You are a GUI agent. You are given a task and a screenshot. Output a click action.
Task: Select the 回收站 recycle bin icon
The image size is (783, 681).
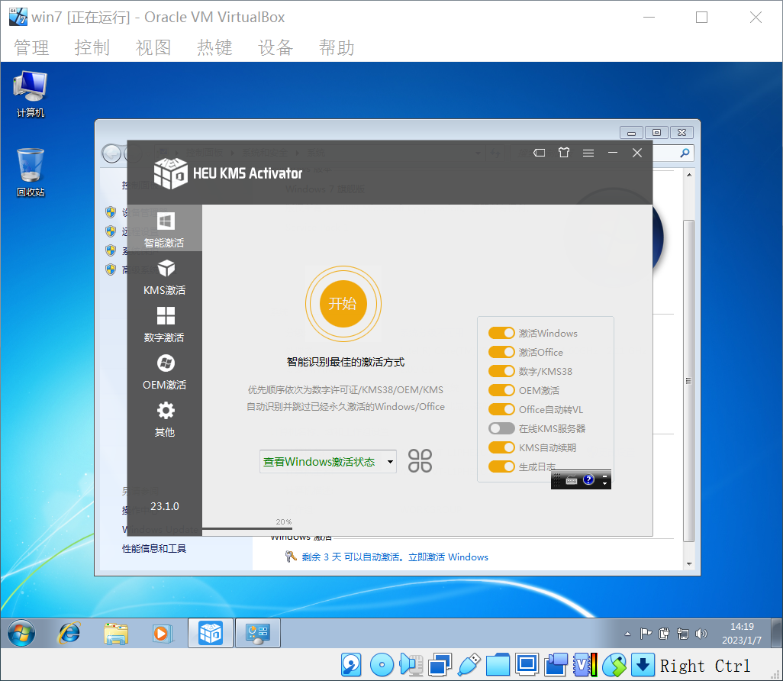point(31,173)
